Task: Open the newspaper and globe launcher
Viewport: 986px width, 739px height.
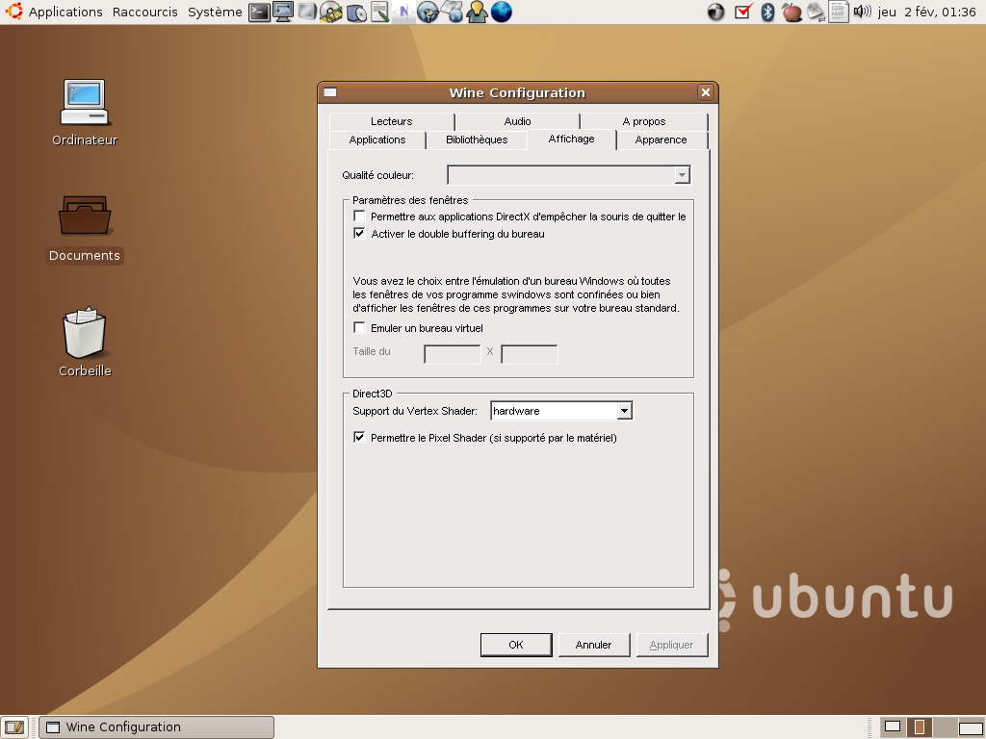Action: [453, 12]
